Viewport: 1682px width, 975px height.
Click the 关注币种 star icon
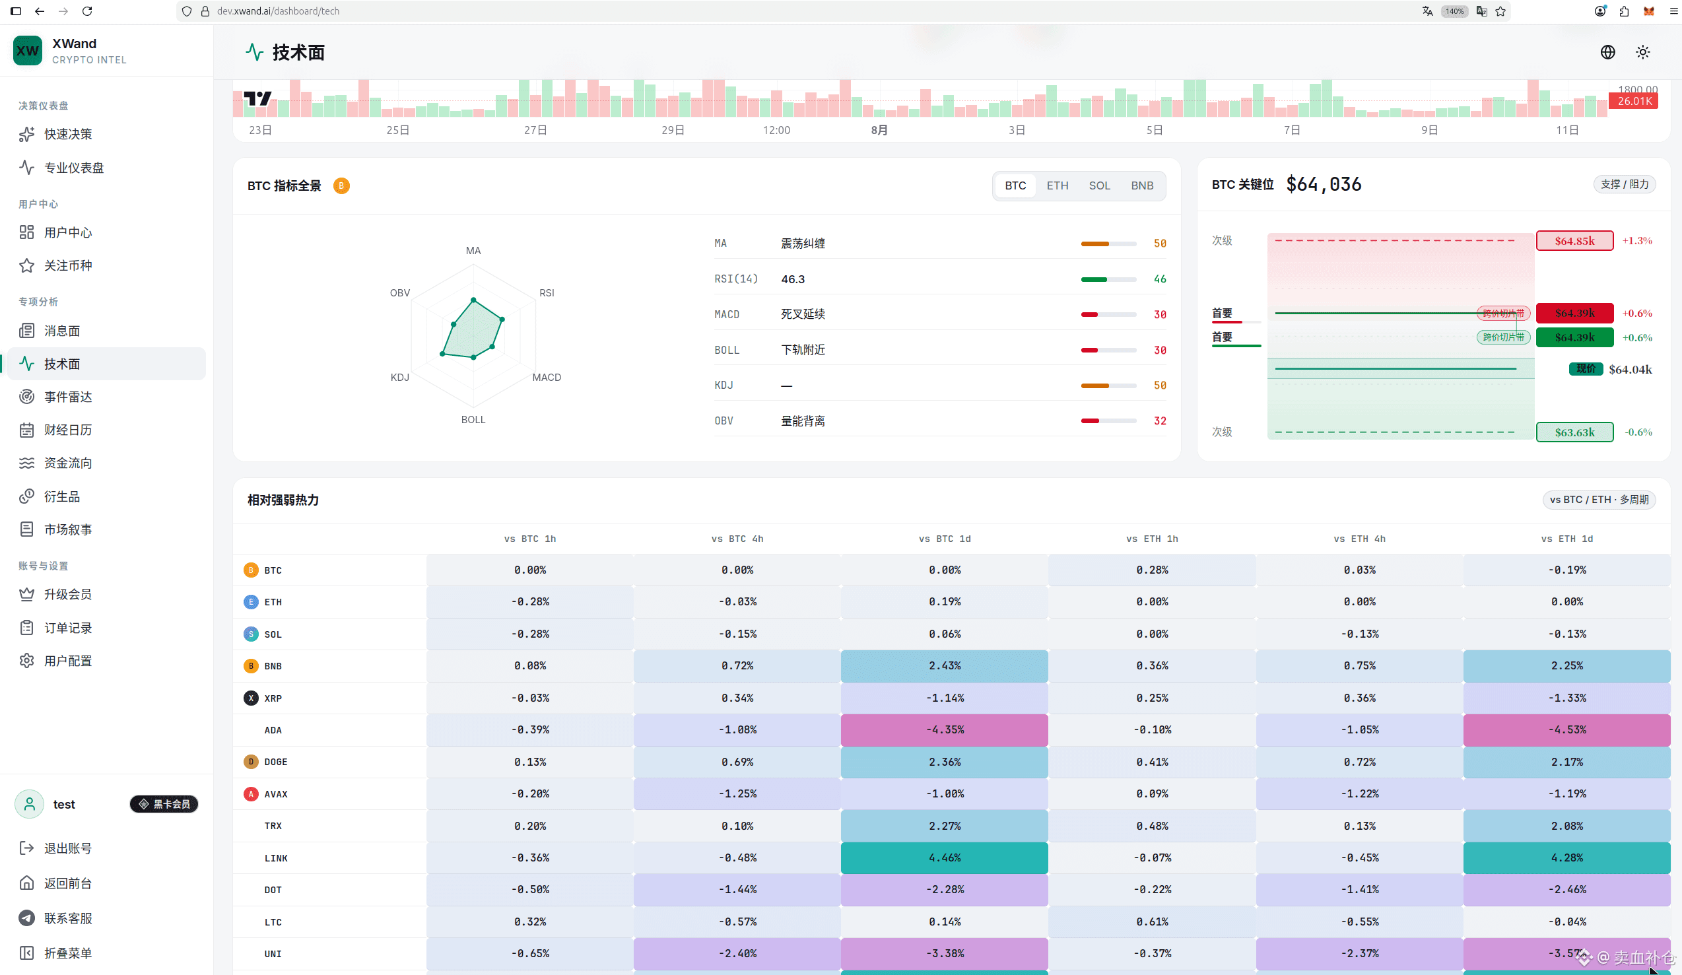(x=26, y=265)
